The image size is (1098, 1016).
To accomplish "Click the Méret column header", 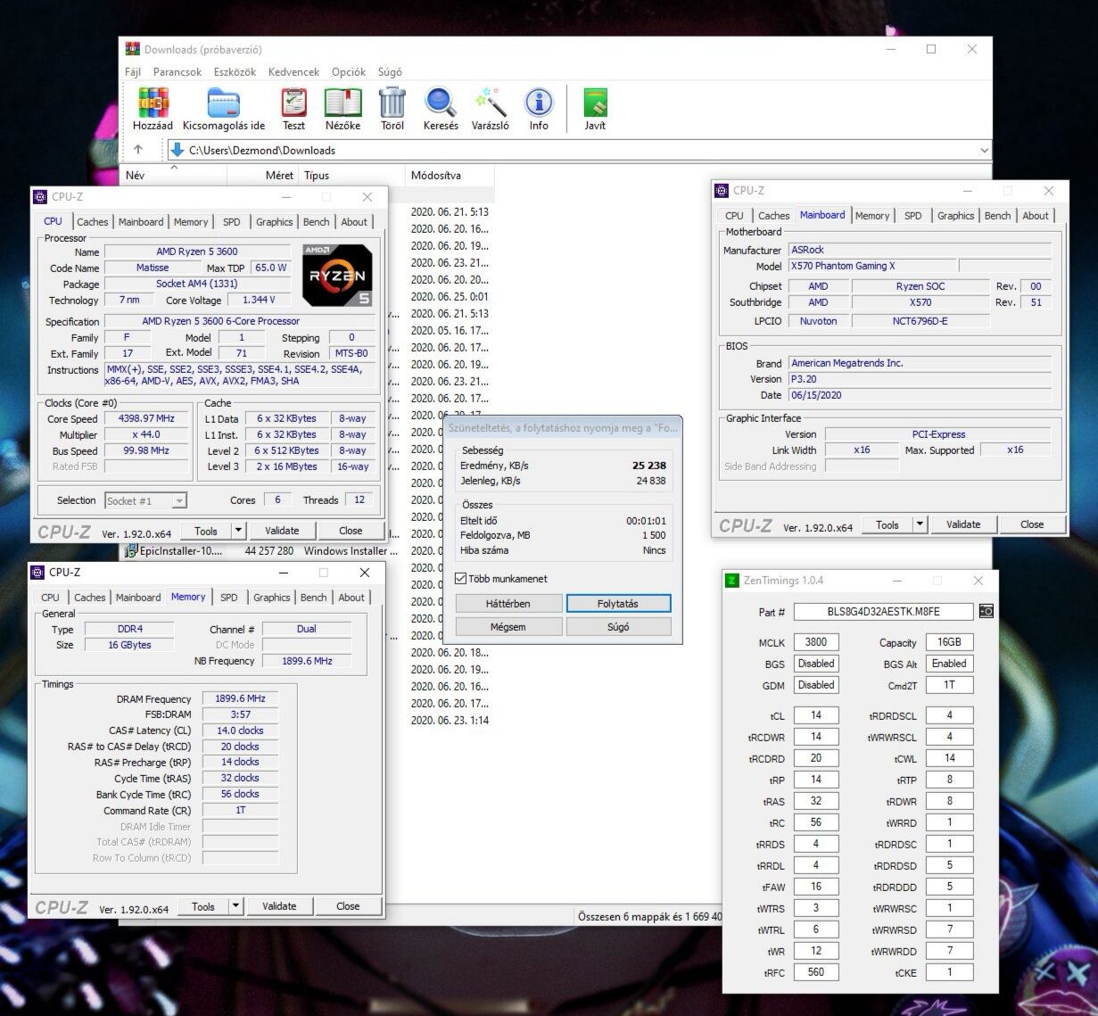I will click(263, 176).
